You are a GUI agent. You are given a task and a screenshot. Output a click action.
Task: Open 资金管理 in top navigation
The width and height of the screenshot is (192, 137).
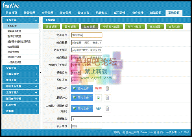tap(66, 13)
